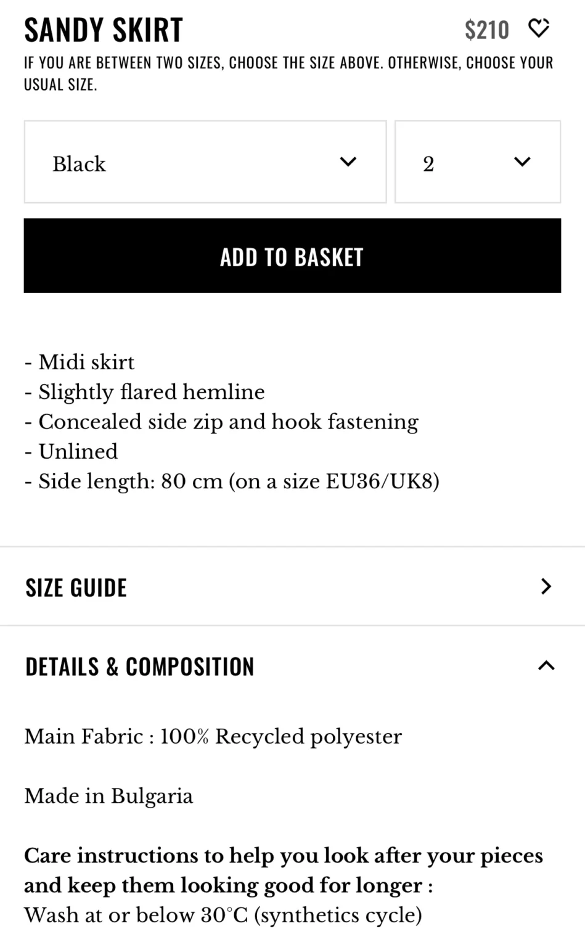This screenshot has height=947, width=585.
Task: Click the chevron arrow in the size 2 box
Action: tap(522, 162)
